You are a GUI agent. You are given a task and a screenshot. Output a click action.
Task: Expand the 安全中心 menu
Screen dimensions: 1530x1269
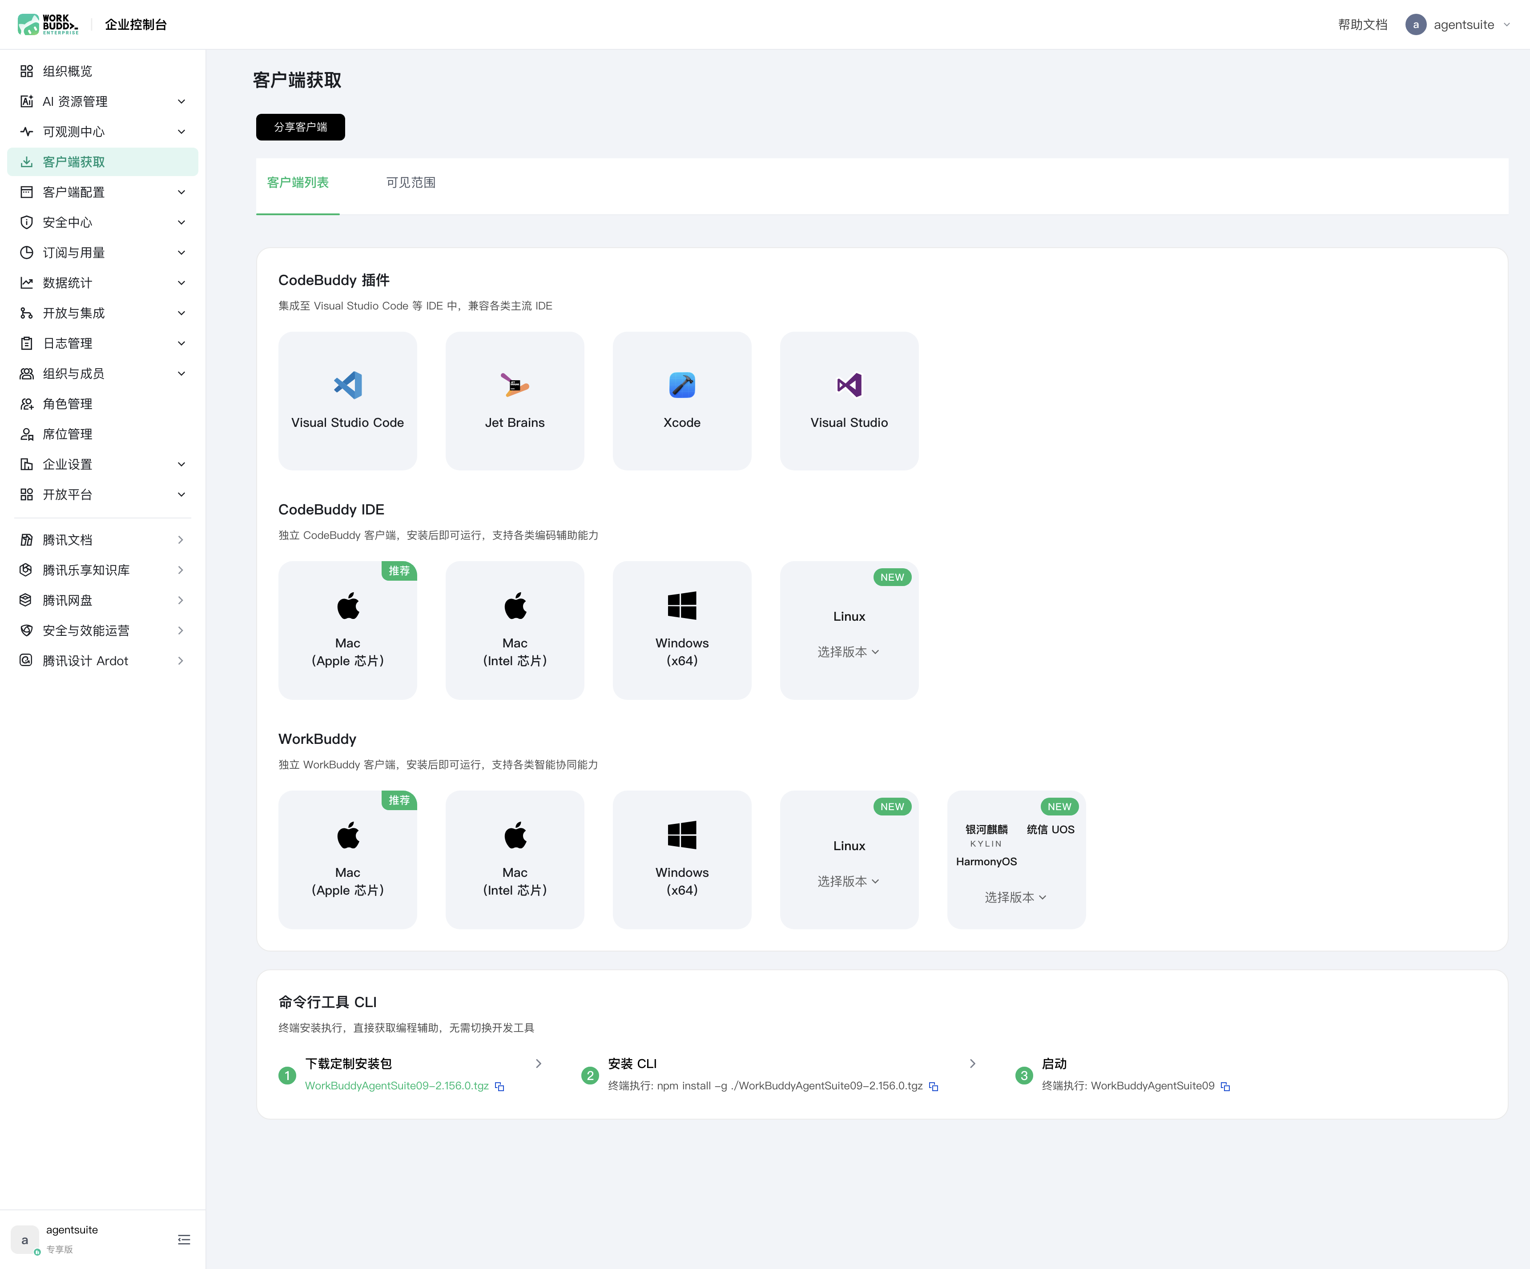tap(102, 222)
